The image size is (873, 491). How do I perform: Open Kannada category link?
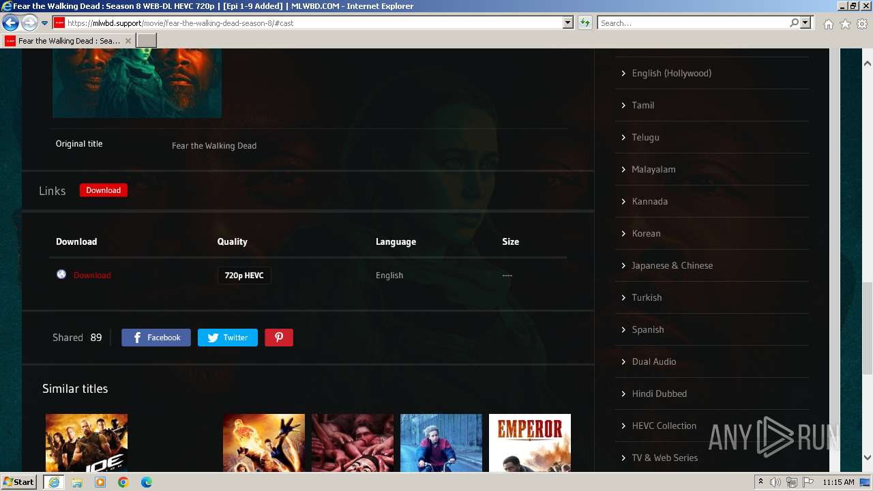tap(650, 201)
